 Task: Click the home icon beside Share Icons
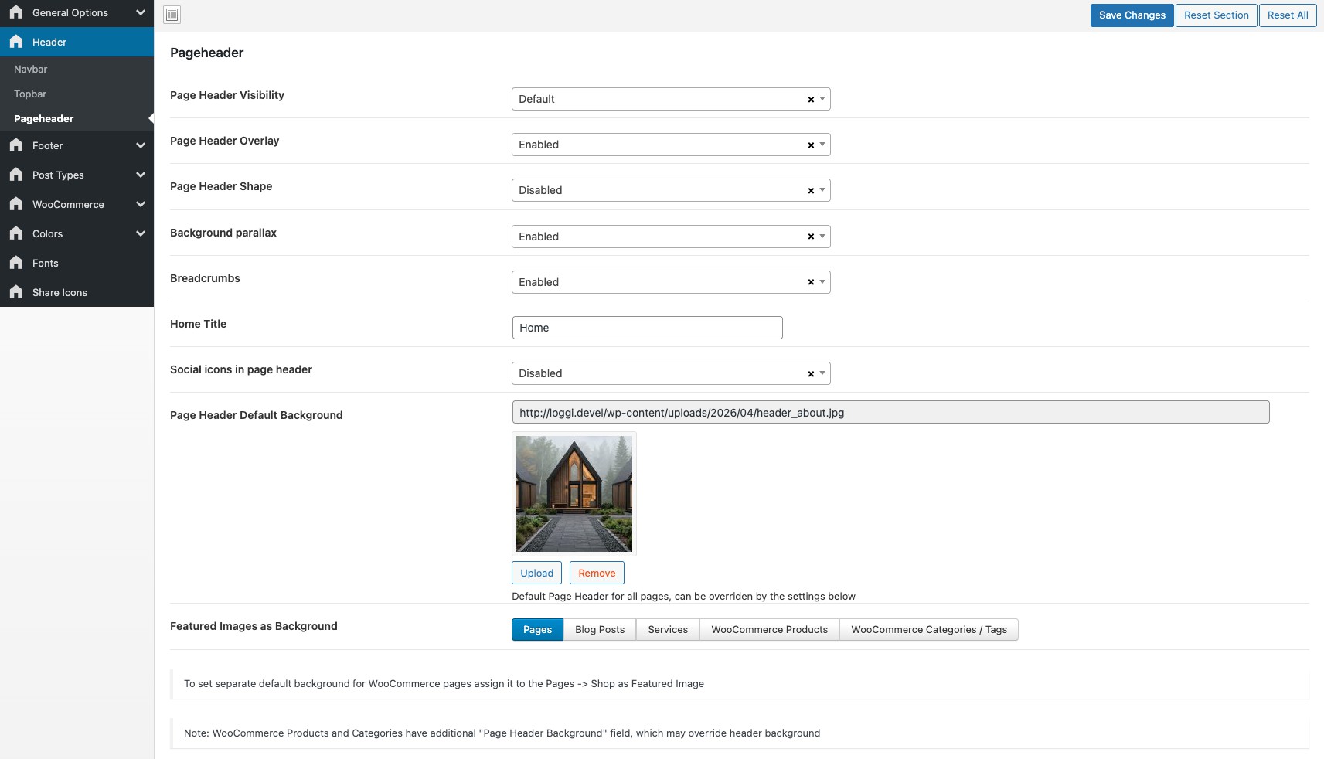coord(16,292)
